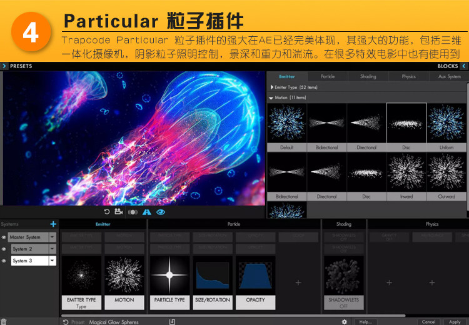Switch to the Emitter tab in Blocks
The image size is (469, 325).
point(287,76)
